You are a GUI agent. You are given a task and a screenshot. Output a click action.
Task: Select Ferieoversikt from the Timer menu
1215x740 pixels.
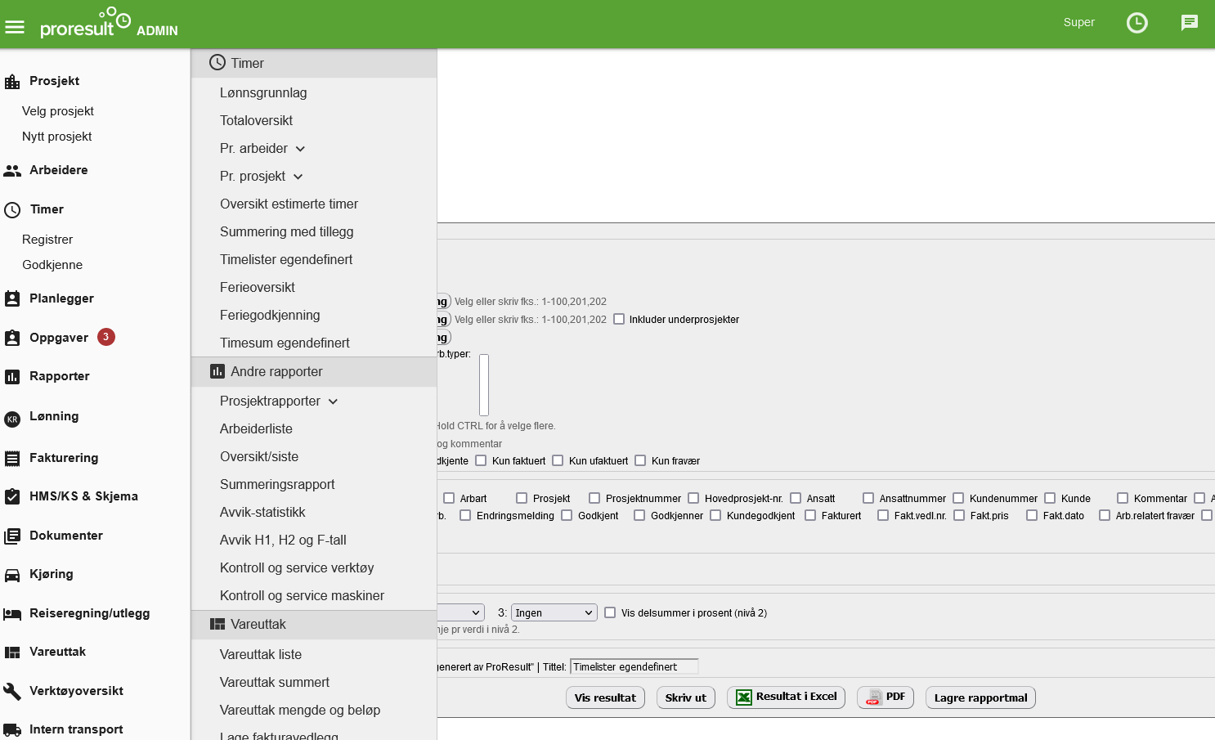pos(257,287)
